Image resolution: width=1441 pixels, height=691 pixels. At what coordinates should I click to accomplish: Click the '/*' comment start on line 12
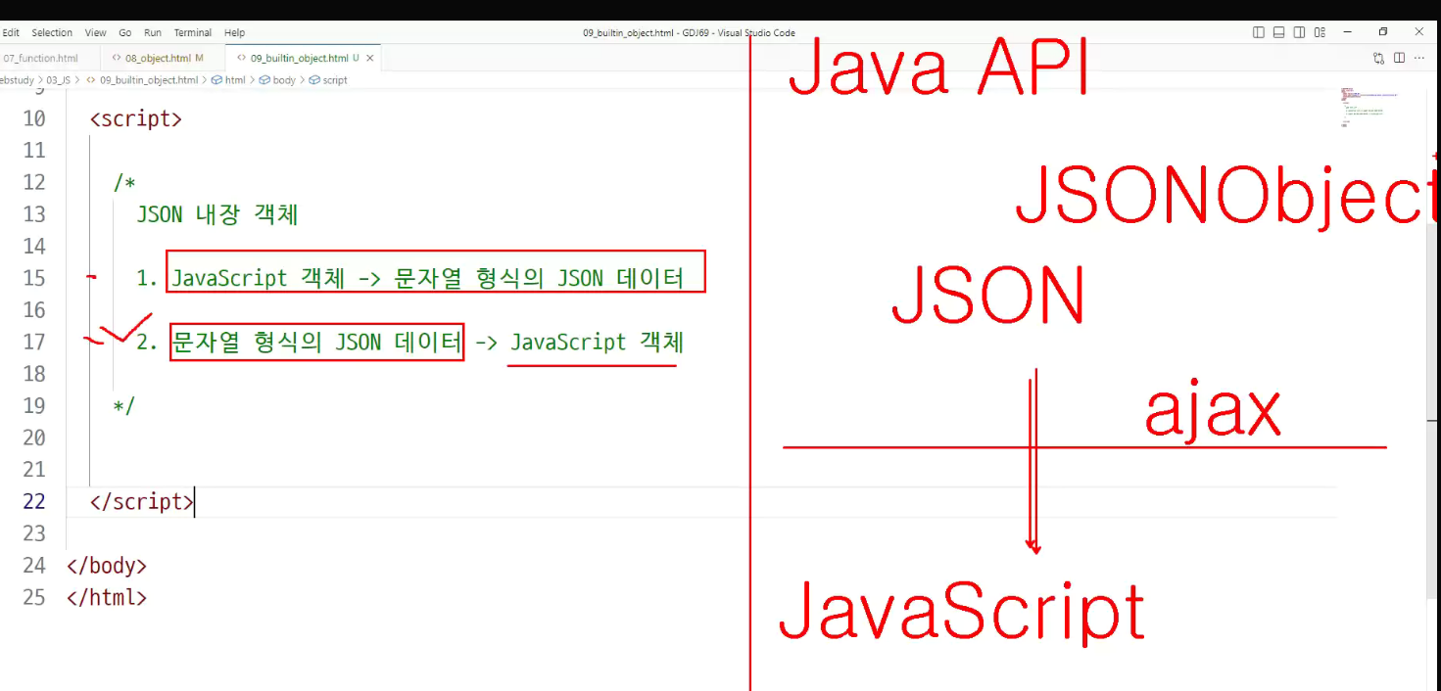click(x=124, y=182)
